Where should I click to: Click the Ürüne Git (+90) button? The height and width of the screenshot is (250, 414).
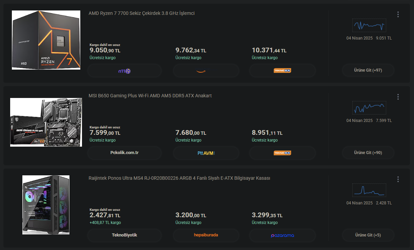coord(368,153)
